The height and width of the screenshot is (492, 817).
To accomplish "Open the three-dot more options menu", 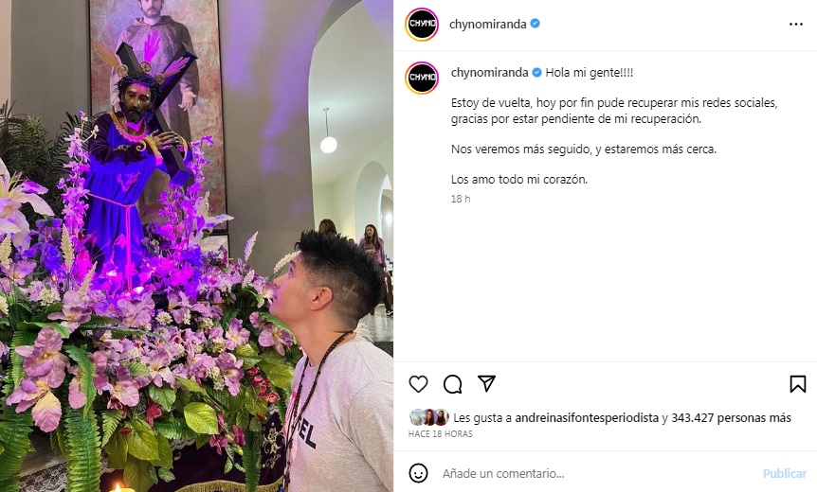I will point(795,25).
